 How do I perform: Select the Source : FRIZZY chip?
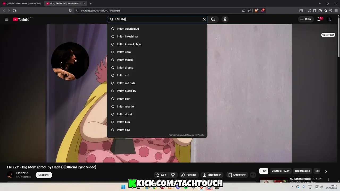tap(280, 171)
